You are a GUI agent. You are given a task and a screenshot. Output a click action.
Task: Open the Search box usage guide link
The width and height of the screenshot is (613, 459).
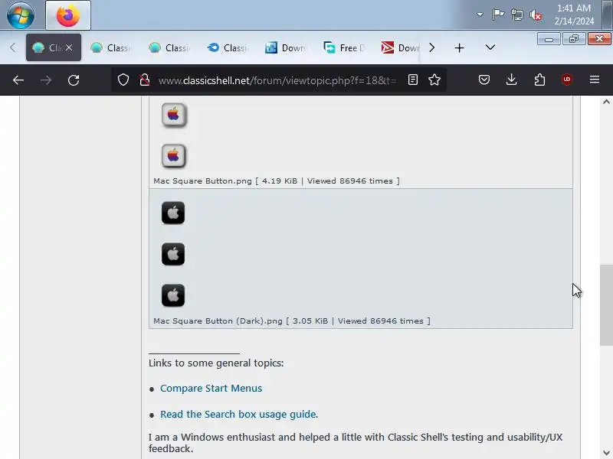click(x=239, y=414)
